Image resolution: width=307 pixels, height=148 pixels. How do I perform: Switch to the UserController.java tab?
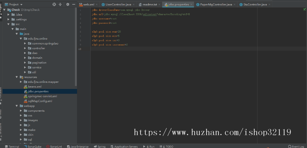tap(116, 4)
